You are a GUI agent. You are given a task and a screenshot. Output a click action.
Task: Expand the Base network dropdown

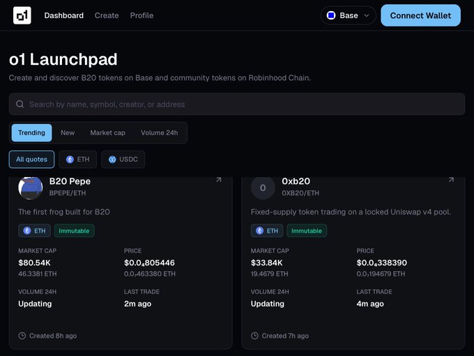click(x=349, y=15)
